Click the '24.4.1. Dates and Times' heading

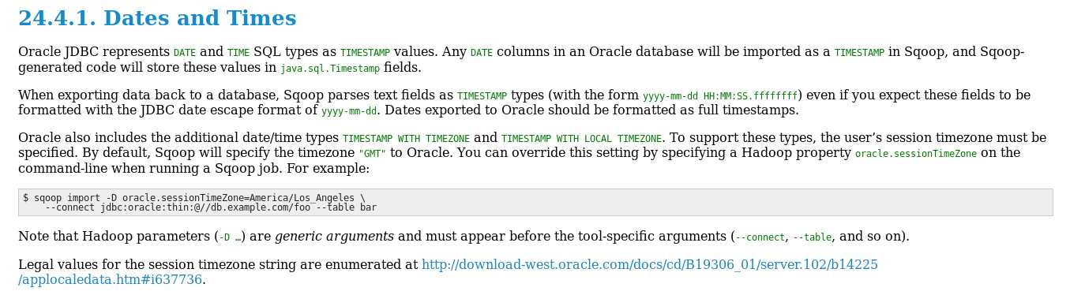click(157, 18)
